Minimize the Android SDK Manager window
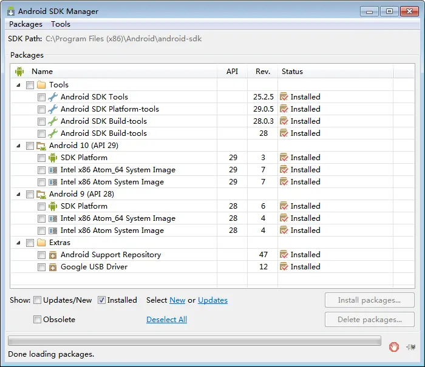The height and width of the screenshot is (367, 425). click(369, 12)
